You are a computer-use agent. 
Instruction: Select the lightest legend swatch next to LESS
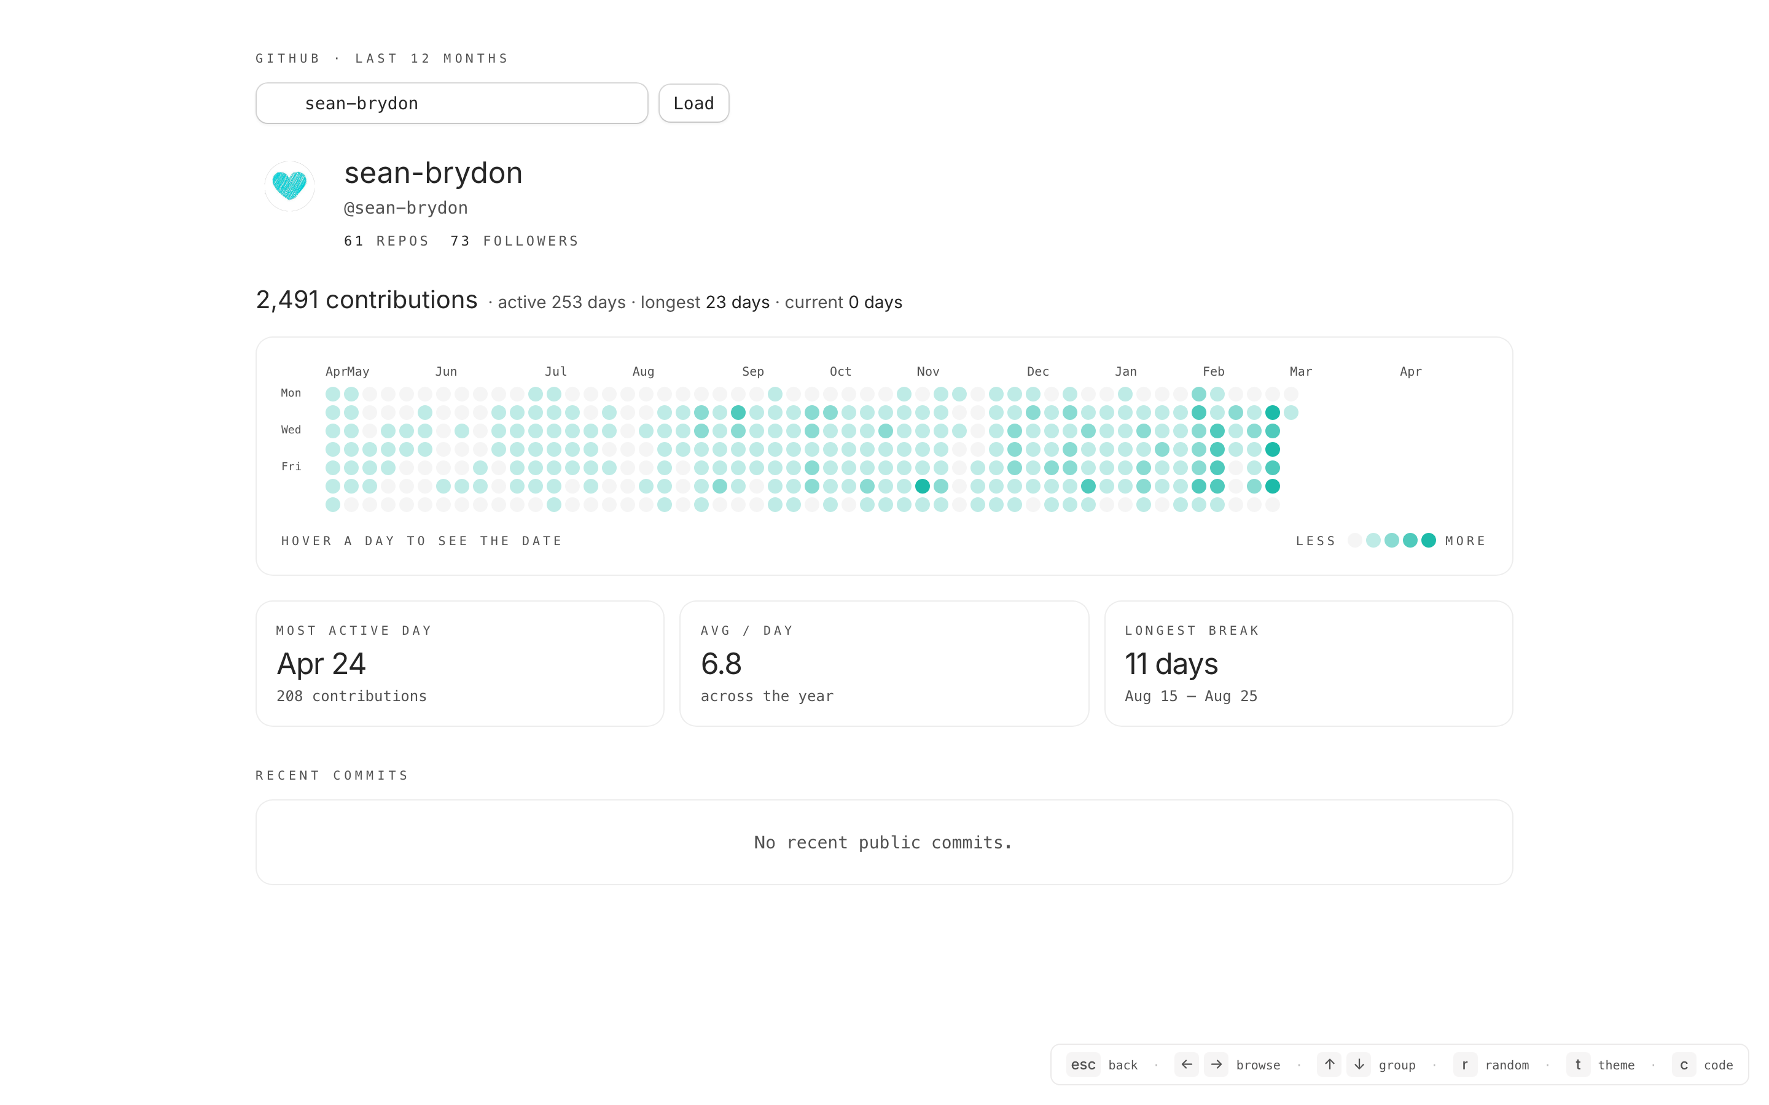coord(1354,540)
